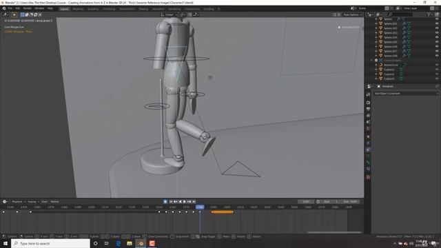Play the animation forward
The width and height of the screenshot is (441, 248).
coord(185,202)
